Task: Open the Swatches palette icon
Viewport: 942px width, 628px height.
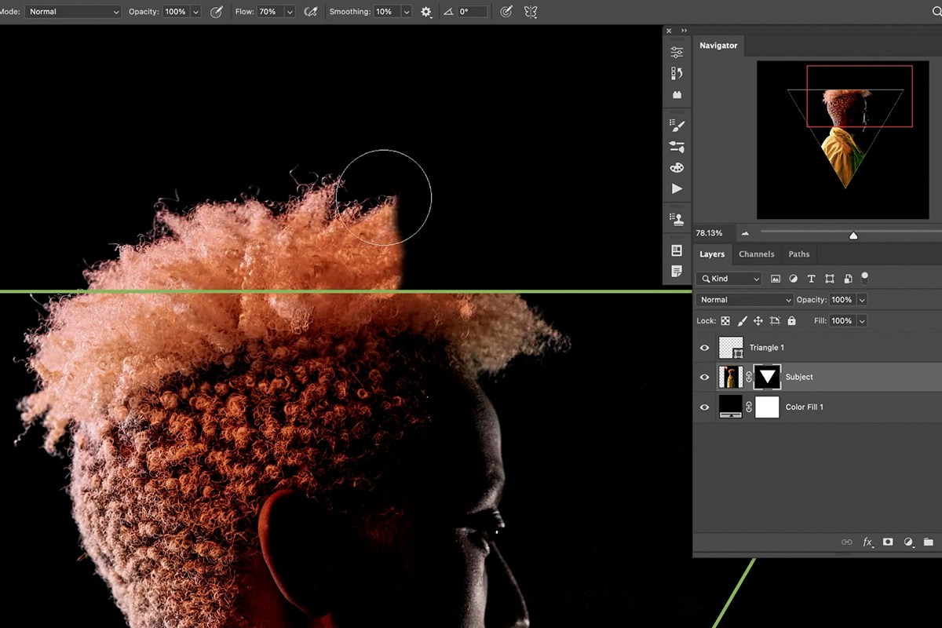Action: (677, 167)
